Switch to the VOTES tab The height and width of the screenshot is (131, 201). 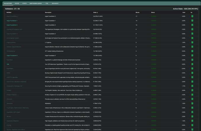tap(17, 4)
